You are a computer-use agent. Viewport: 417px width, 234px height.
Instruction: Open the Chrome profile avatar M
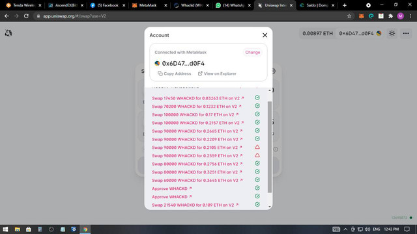pyautogui.click(x=401, y=16)
